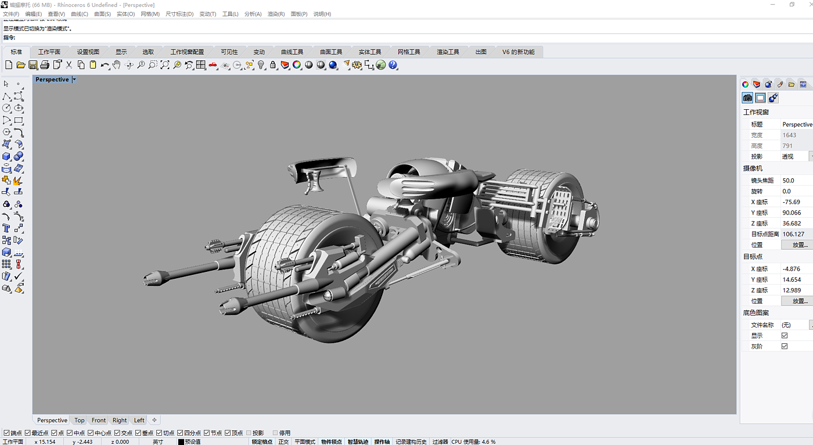Expand the 投影 projection dropdown
The width and height of the screenshot is (813, 445).
tap(811, 156)
